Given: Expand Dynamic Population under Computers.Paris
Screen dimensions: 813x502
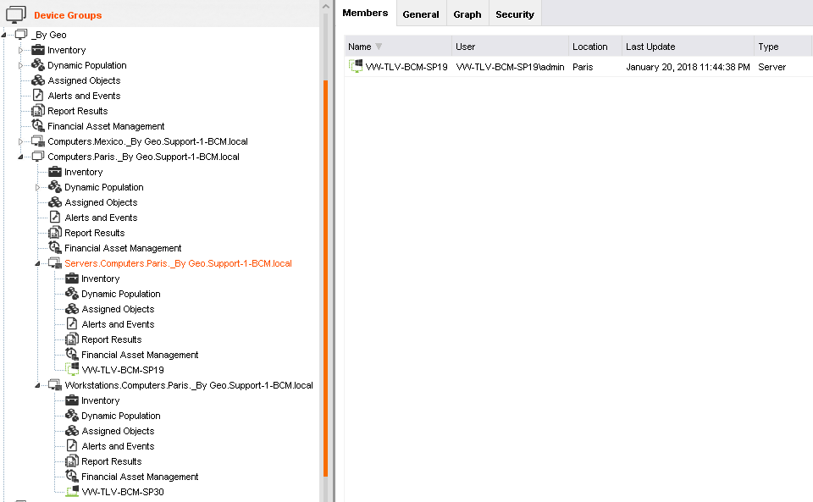Looking at the screenshot, I should pos(37,187).
